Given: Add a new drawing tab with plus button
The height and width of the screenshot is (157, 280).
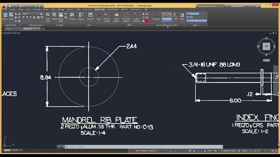Looking at the screenshot, I should [x=43, y=29].
